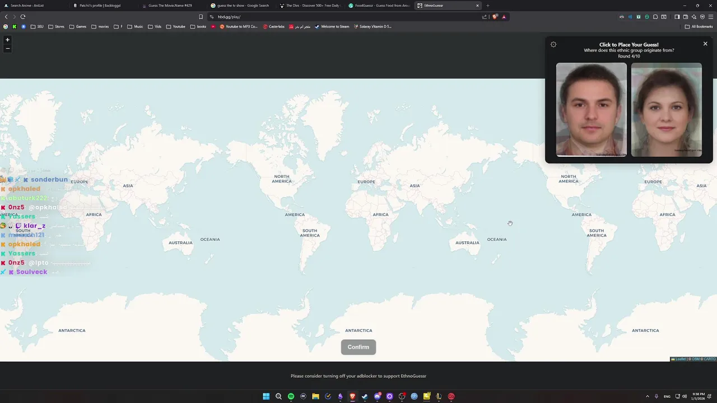This screenshot has width=717, height=403.
Task: Open the Windows Start menu
Action: [266, 396]
